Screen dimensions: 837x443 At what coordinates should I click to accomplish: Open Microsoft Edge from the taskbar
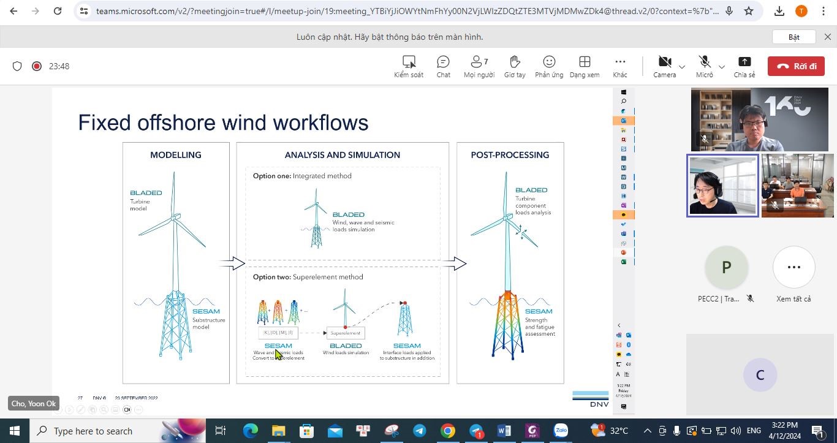click(x=251, y=431)
